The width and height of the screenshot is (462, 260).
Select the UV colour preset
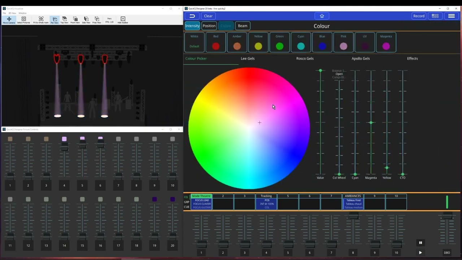[365, 42]
